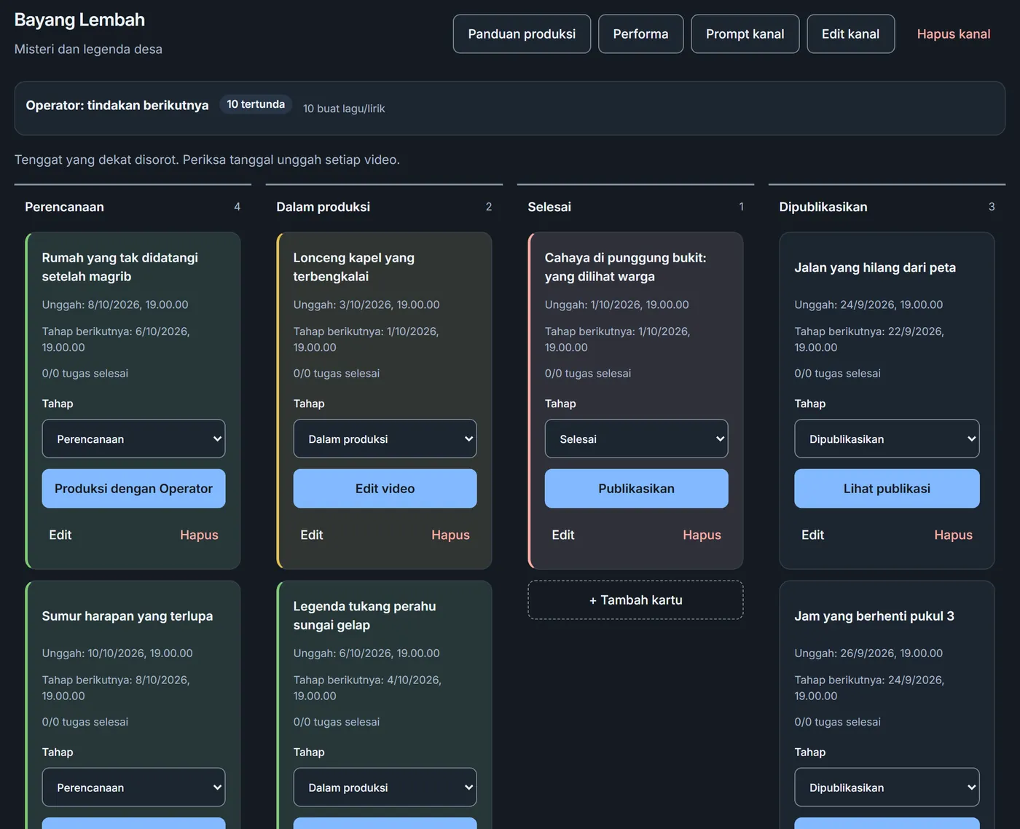Click Edit on Rumah yang tak didatangi card

pos(60,535)
